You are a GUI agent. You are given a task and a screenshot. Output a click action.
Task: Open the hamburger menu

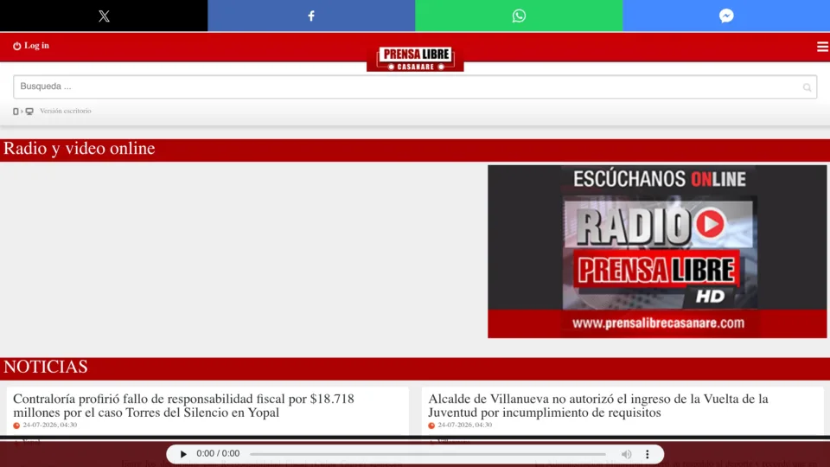coord(822,47)
